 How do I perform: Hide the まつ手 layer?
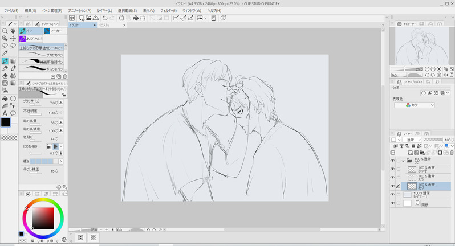coord(392,169)
